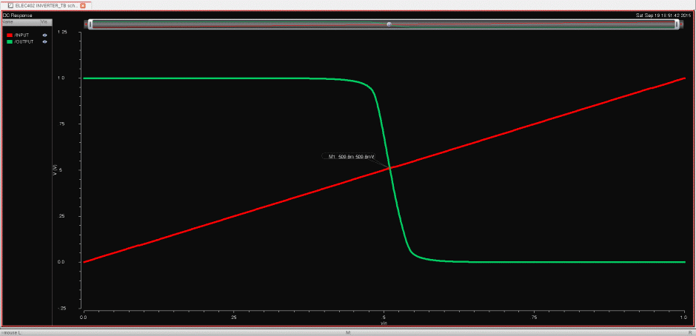Click the 0.0 x-axis tick label

(84, 317)
